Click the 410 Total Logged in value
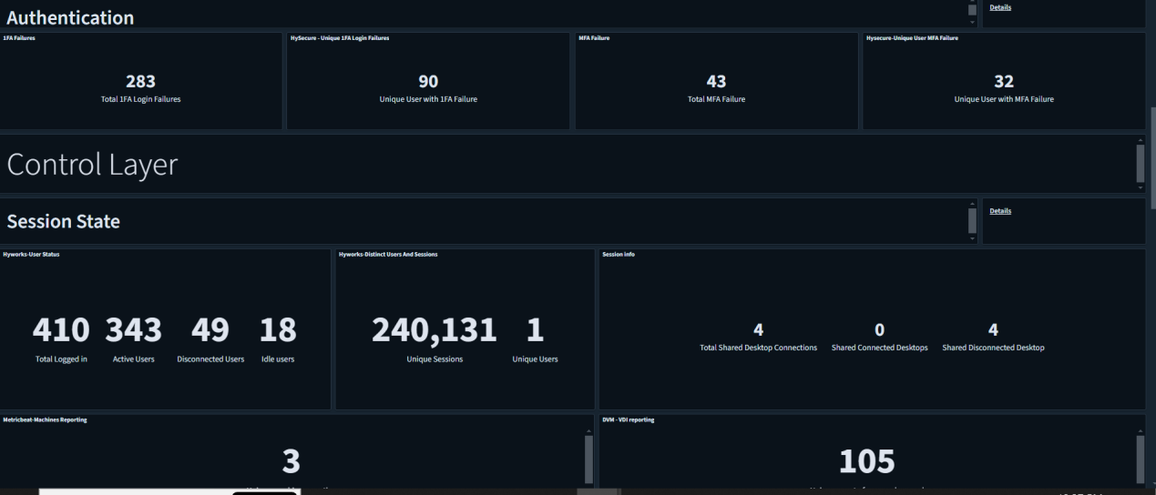1156x495 pixels. [x=61, y=331]
